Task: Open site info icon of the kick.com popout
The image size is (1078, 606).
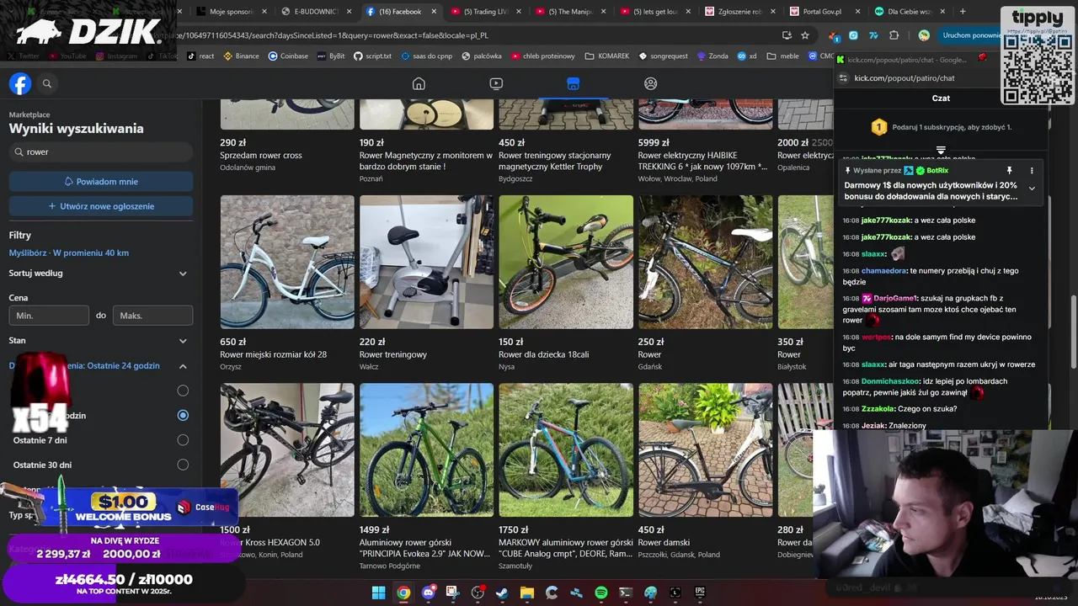Action: pos(843,78)
